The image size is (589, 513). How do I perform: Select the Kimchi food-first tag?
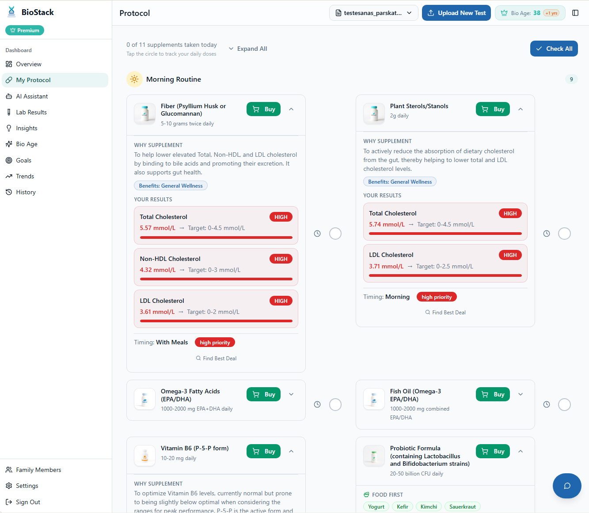point(429,506)
